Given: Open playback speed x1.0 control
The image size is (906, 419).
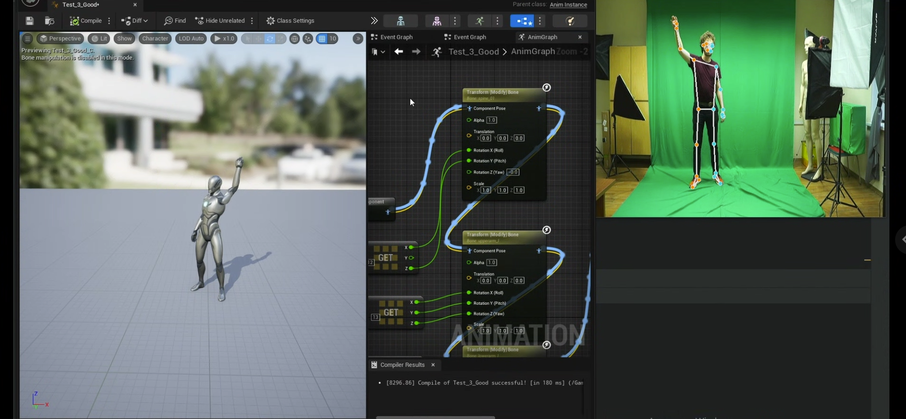Looking at the screenshot, I should (x=224, y=39).
